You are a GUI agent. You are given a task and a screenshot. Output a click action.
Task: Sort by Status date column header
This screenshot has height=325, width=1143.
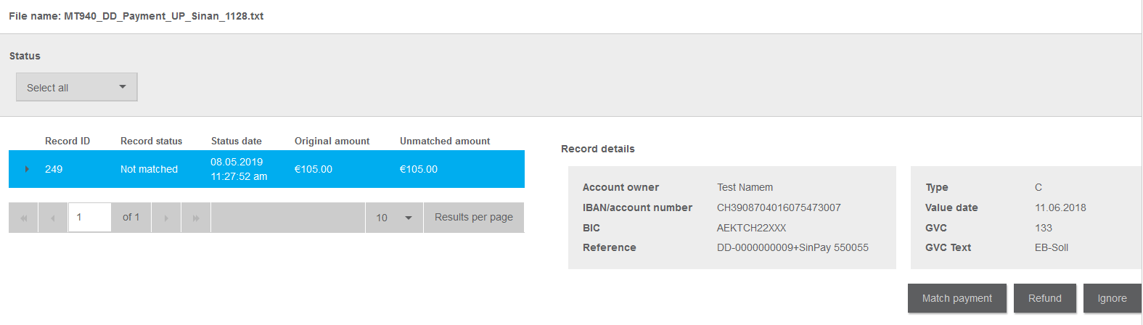pyautogui.click(x=237, y=141)
